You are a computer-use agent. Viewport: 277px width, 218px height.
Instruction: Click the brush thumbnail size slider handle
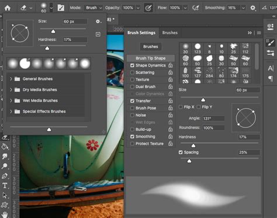(49, 129)
